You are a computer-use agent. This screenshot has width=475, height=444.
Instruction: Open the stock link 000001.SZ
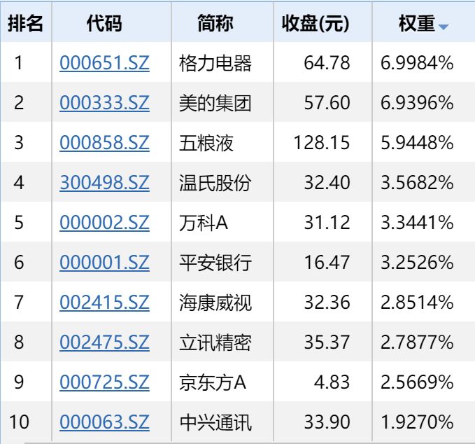click(x=104, y=263)
